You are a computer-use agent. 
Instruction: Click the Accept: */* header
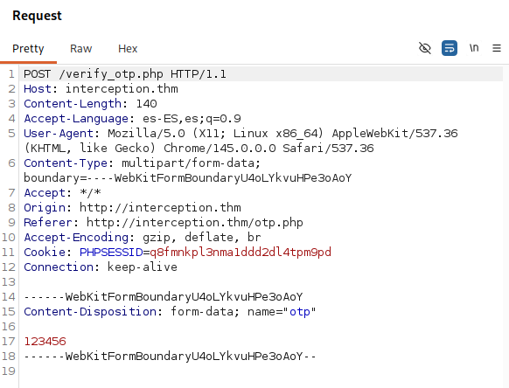[62, 193]
